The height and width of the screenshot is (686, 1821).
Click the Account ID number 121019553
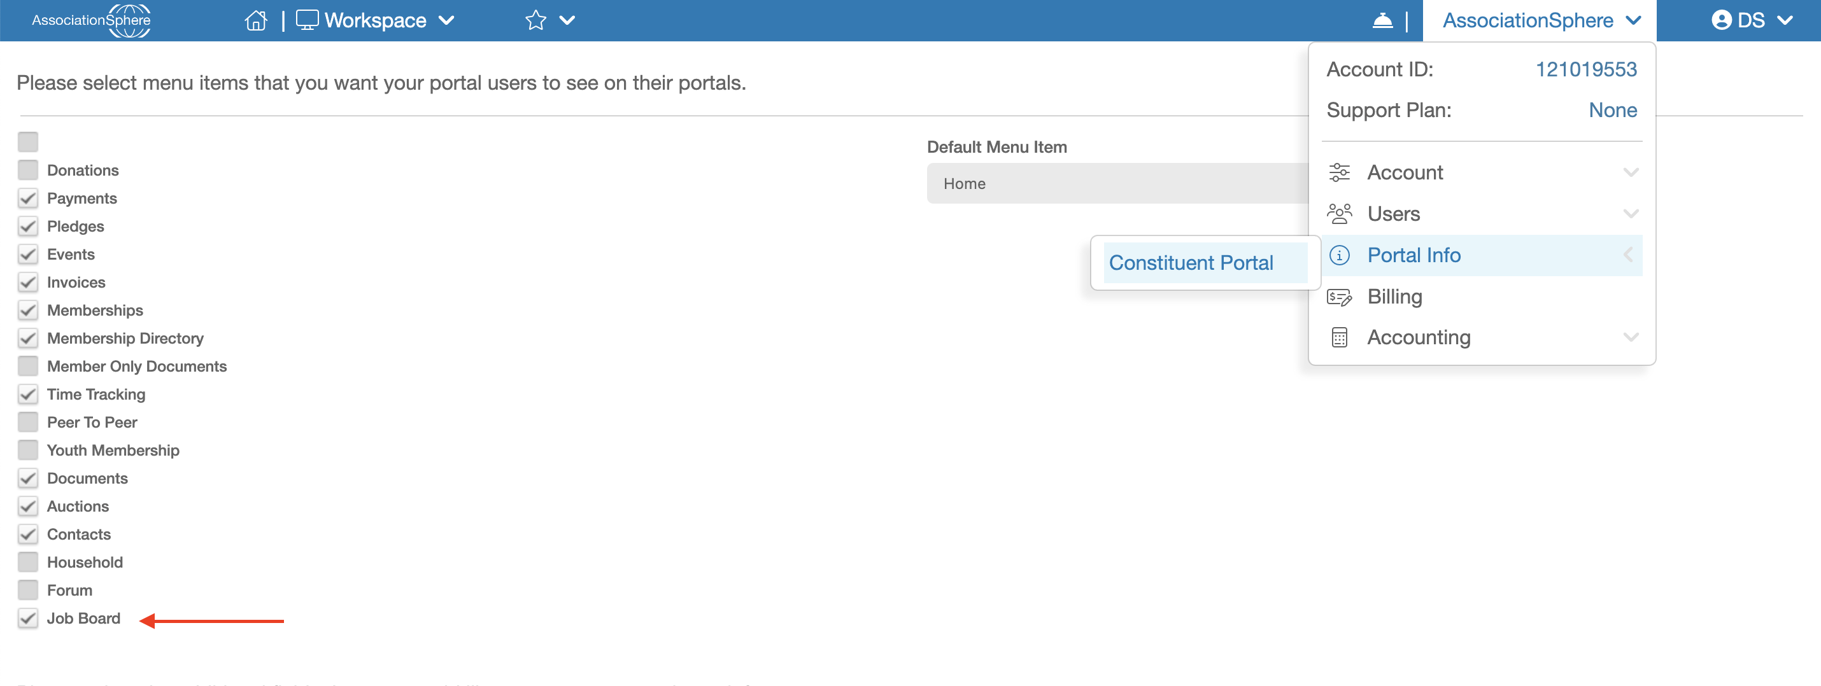click(x=1585, y=69)
